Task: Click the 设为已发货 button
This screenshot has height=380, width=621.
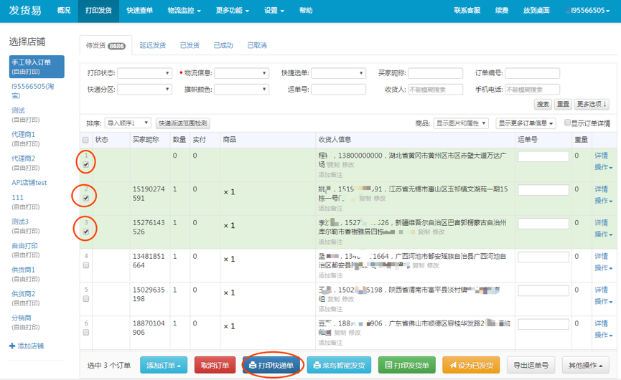Action: [x=471, y=365]
